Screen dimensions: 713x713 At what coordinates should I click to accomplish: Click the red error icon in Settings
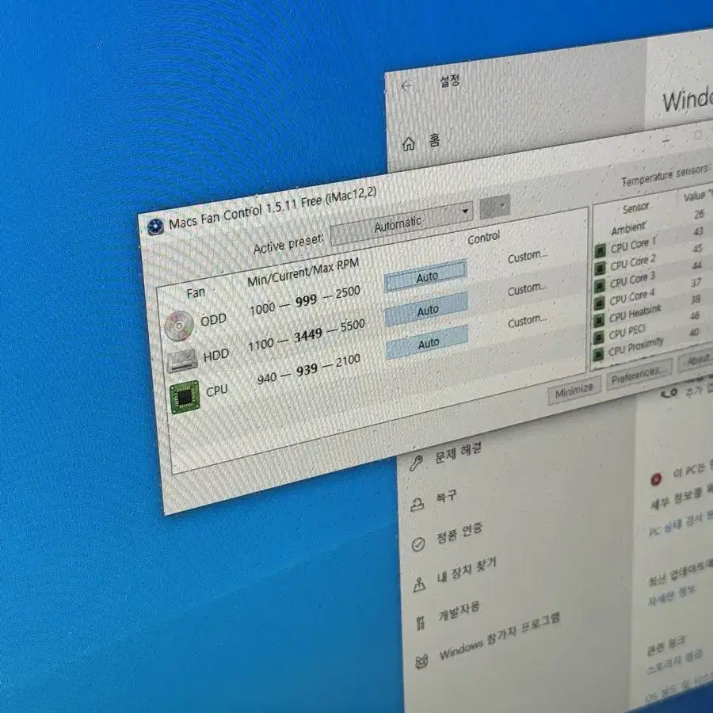pyautogui.click(x=656, y=479)
